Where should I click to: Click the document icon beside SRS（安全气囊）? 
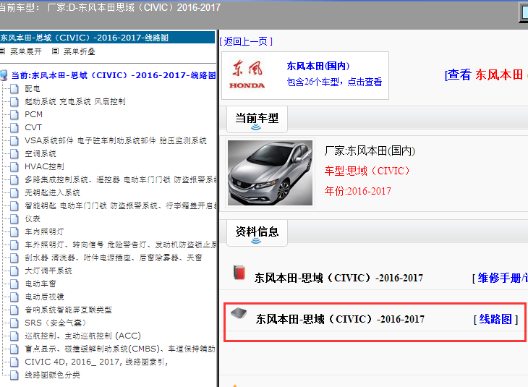14,323
